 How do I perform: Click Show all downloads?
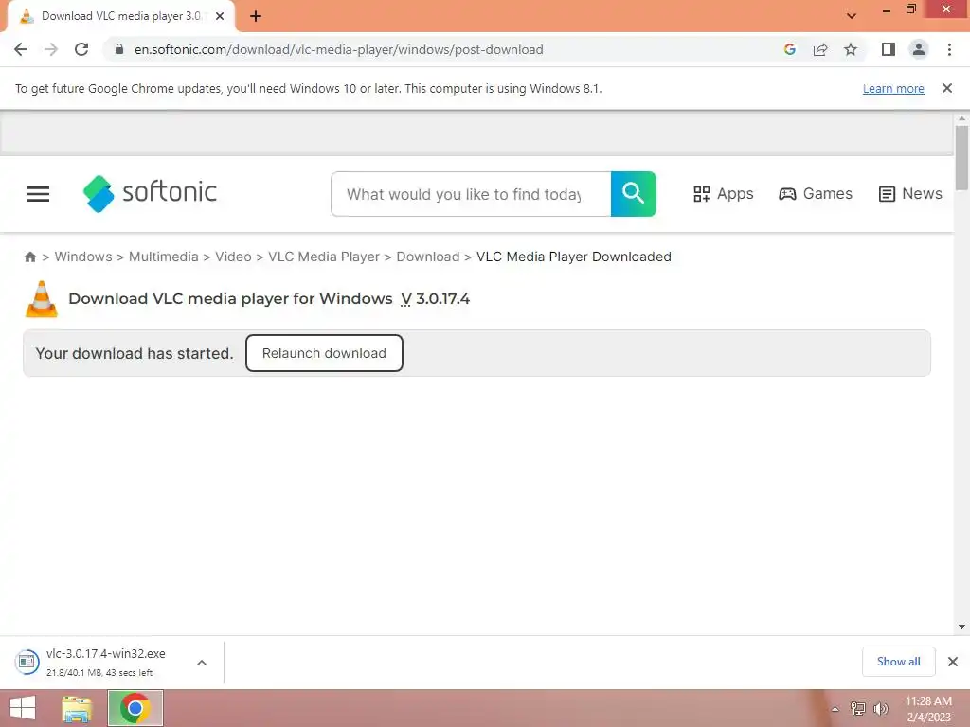click(x=898, y=662)
